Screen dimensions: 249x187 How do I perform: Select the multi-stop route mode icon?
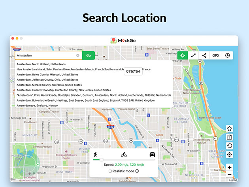pyautogui.click(x=204, y=55)
